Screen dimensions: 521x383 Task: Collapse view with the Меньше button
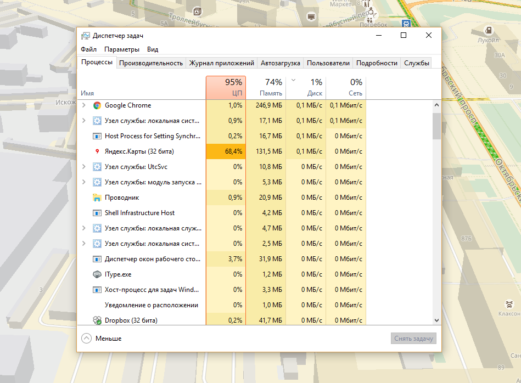[102, 339]
